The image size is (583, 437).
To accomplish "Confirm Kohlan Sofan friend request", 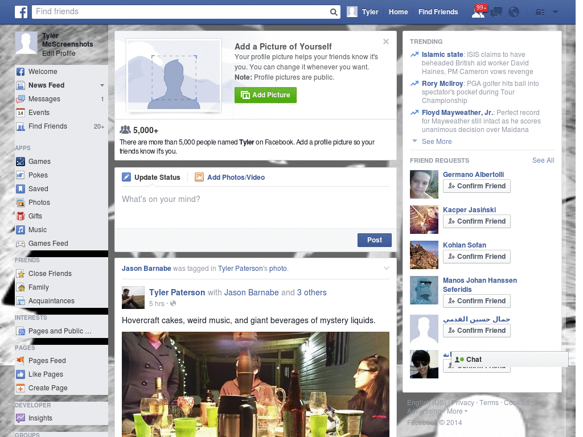I will (x=477, y=257).
